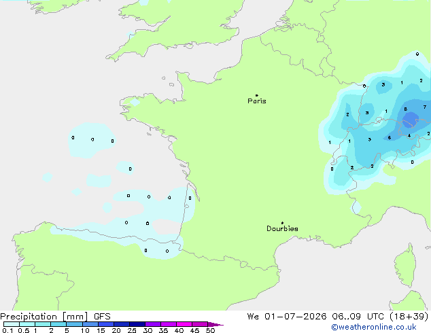Pick the 40–45 mm magenta legend swatch
This screenshot has width=431, height=333.
(184, 324)
